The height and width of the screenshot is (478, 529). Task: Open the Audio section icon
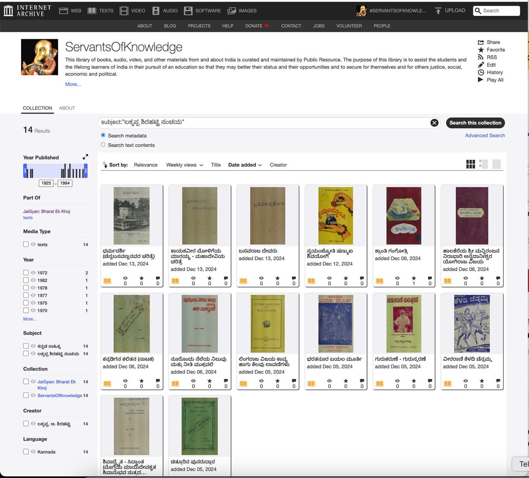(156, 11)
